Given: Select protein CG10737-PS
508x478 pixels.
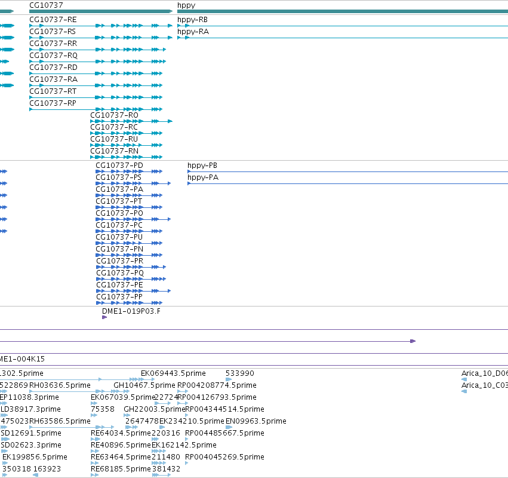Looking at the screenshot, I should click(119, 177).
